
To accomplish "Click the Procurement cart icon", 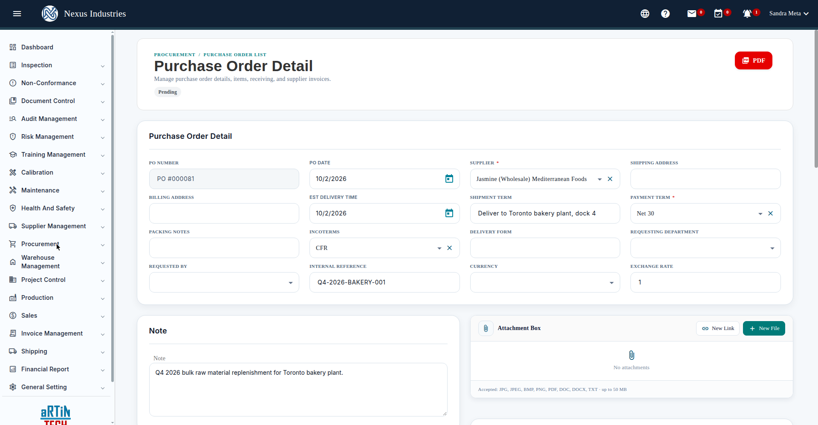I will click(x=13, y=244).
